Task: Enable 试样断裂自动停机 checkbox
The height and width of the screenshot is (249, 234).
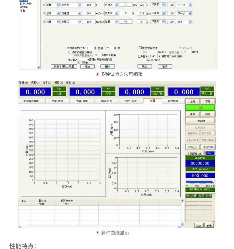Action: coord(70,52)
